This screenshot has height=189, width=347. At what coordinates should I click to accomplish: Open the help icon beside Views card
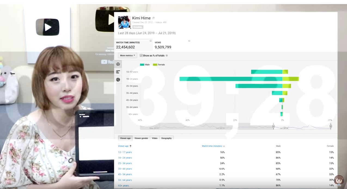pyautogui.click(x=189, y=41)
